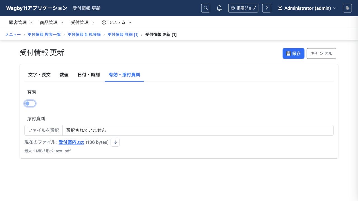Open the 受付案内.txt file link
The width and height of the screenshot is (358, 201).
pos(71,142)
